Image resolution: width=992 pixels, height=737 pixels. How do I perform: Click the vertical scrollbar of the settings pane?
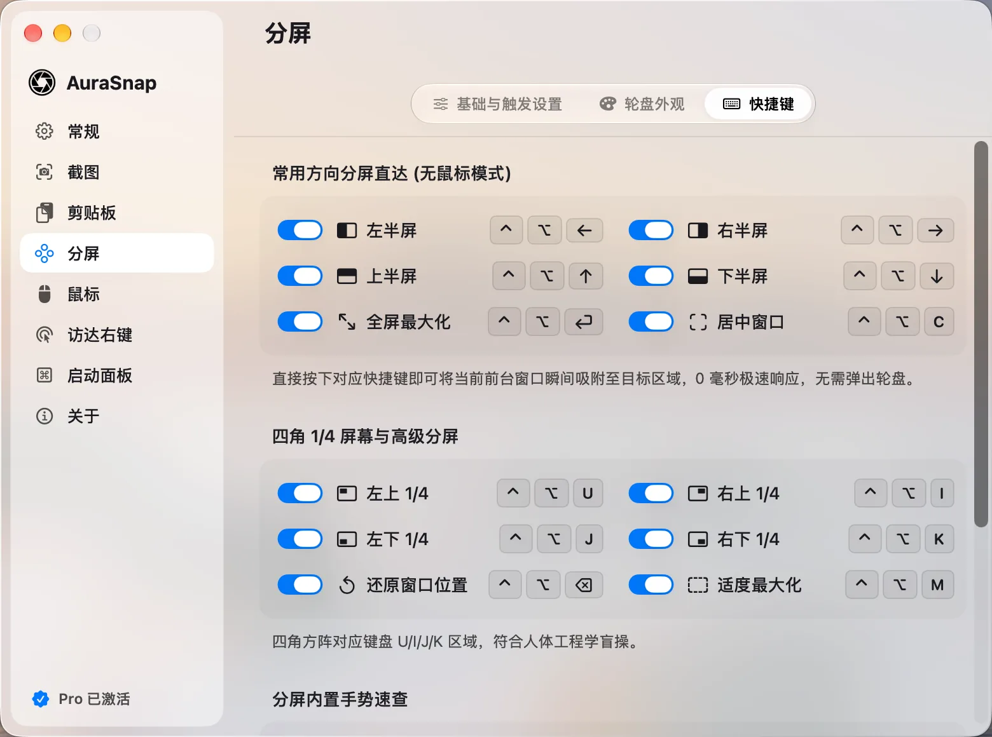click(x=981, y=334)
